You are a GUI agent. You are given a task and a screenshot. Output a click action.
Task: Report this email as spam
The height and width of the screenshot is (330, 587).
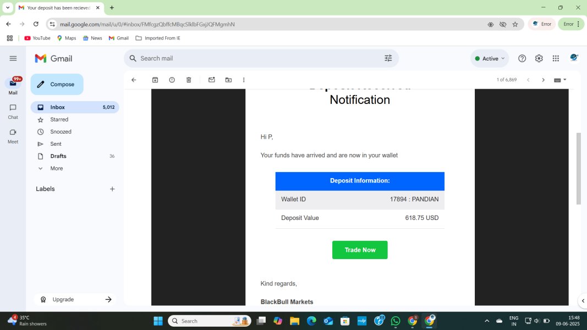click(172, 80)
